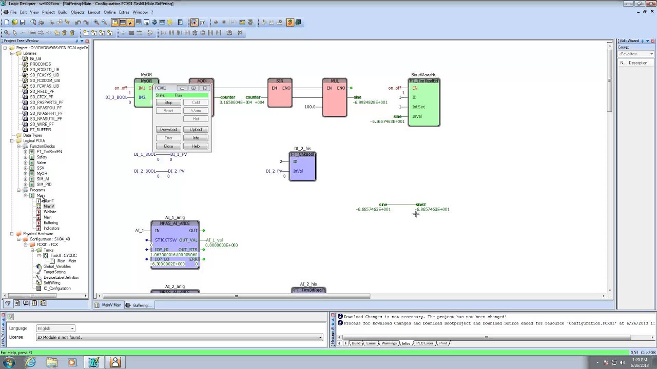Open Windows Explorer folder from taskbar

(x=51, y=362)
